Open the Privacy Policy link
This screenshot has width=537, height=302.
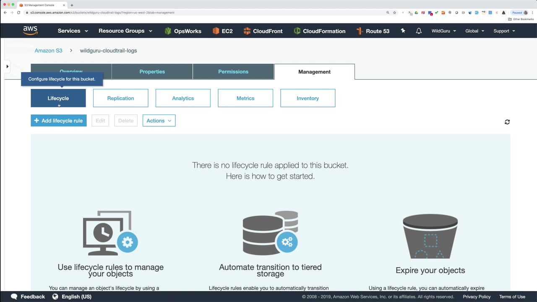tap(477, 297)
